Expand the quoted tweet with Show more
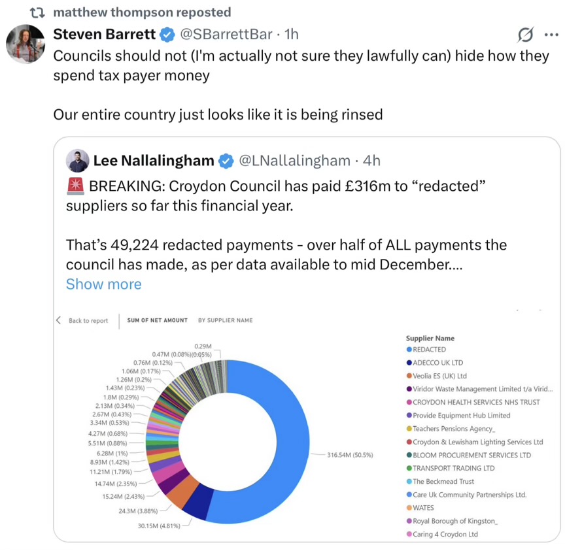Screen dimensions: 565x551 [x=103, y=284]
